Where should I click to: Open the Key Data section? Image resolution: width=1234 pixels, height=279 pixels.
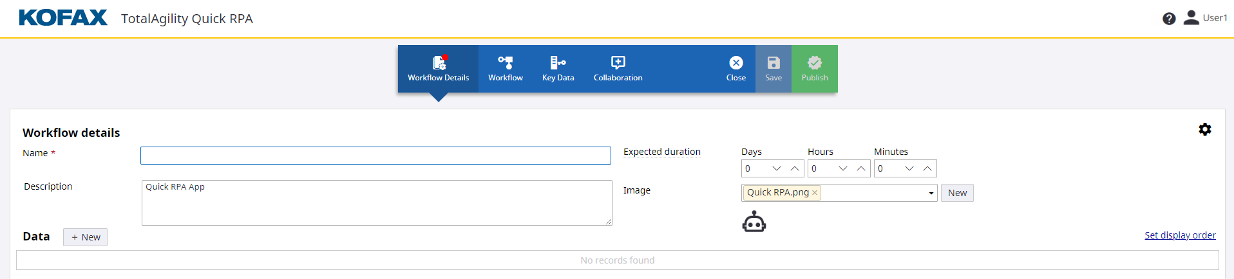[558, 69]
